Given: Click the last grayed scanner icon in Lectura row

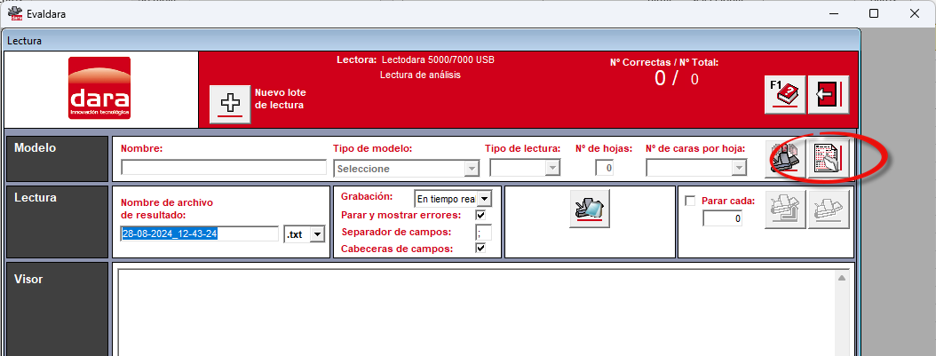Looking at the screenshot, I should coord(829,210).
